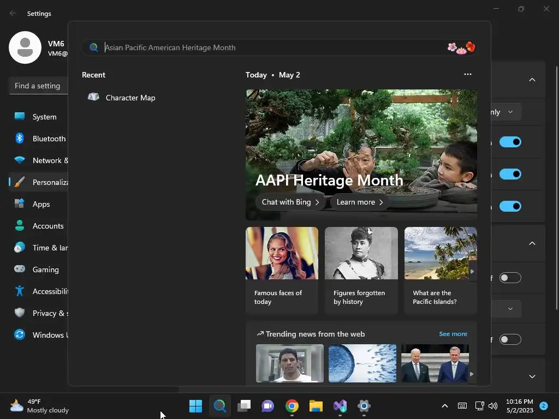Click the Find a setting search box

(39, 86)
